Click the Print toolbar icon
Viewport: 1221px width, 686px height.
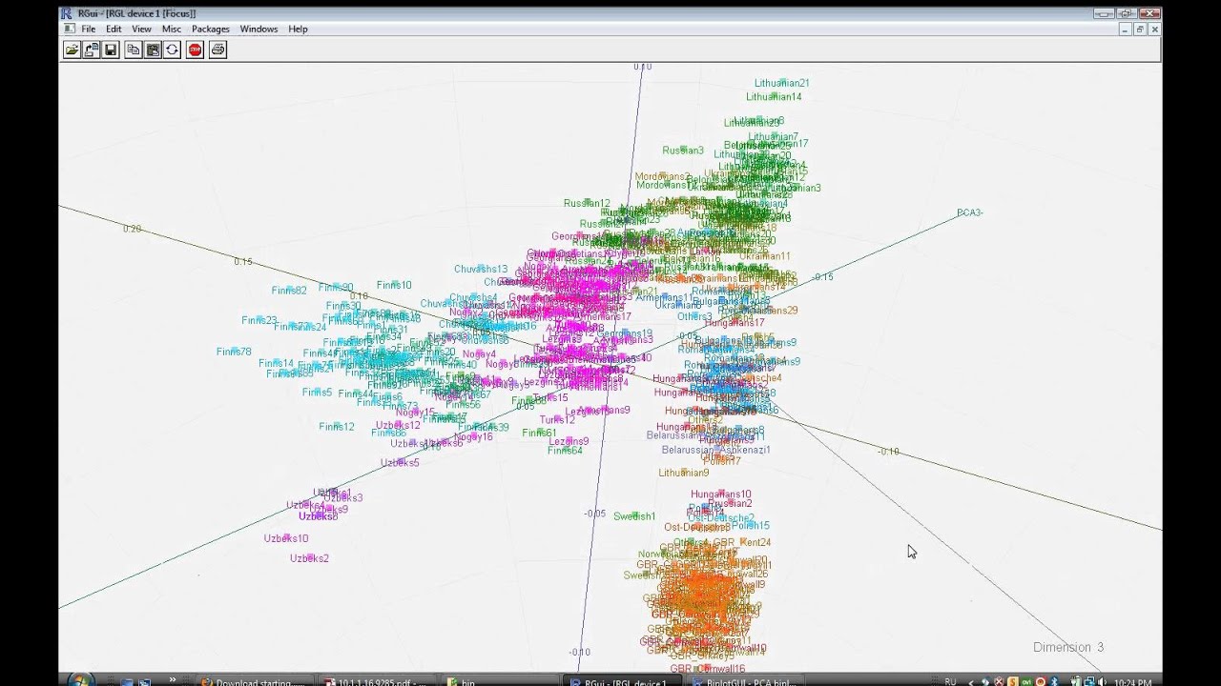[x=218, y=50]
